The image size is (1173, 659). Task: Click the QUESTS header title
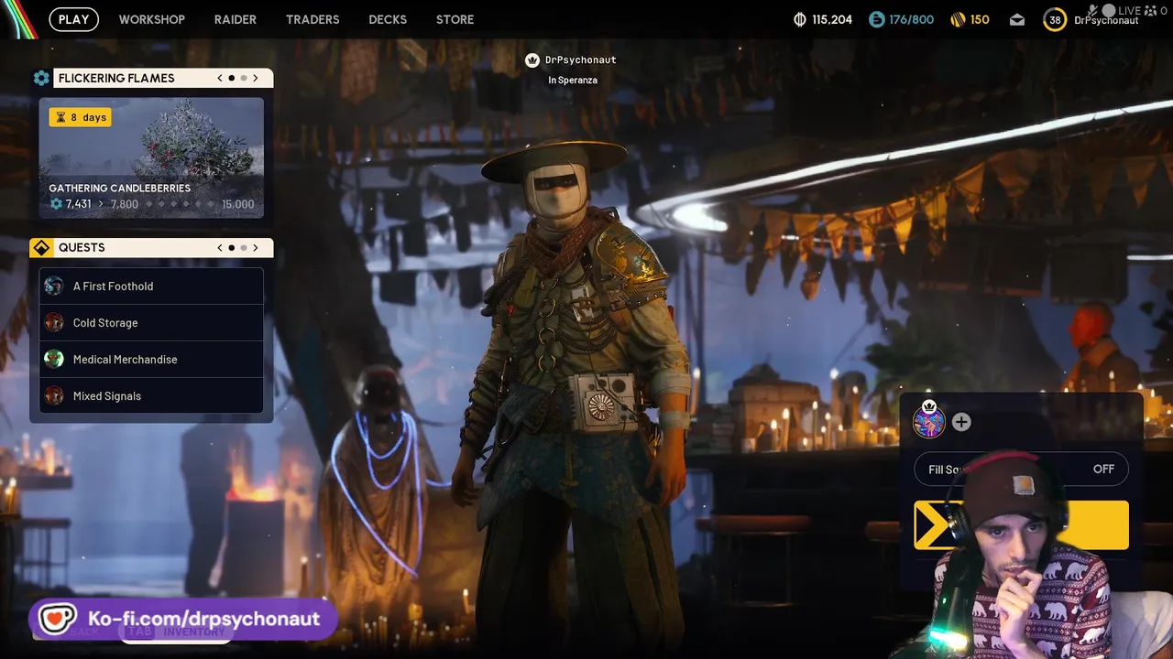point(82,247)
